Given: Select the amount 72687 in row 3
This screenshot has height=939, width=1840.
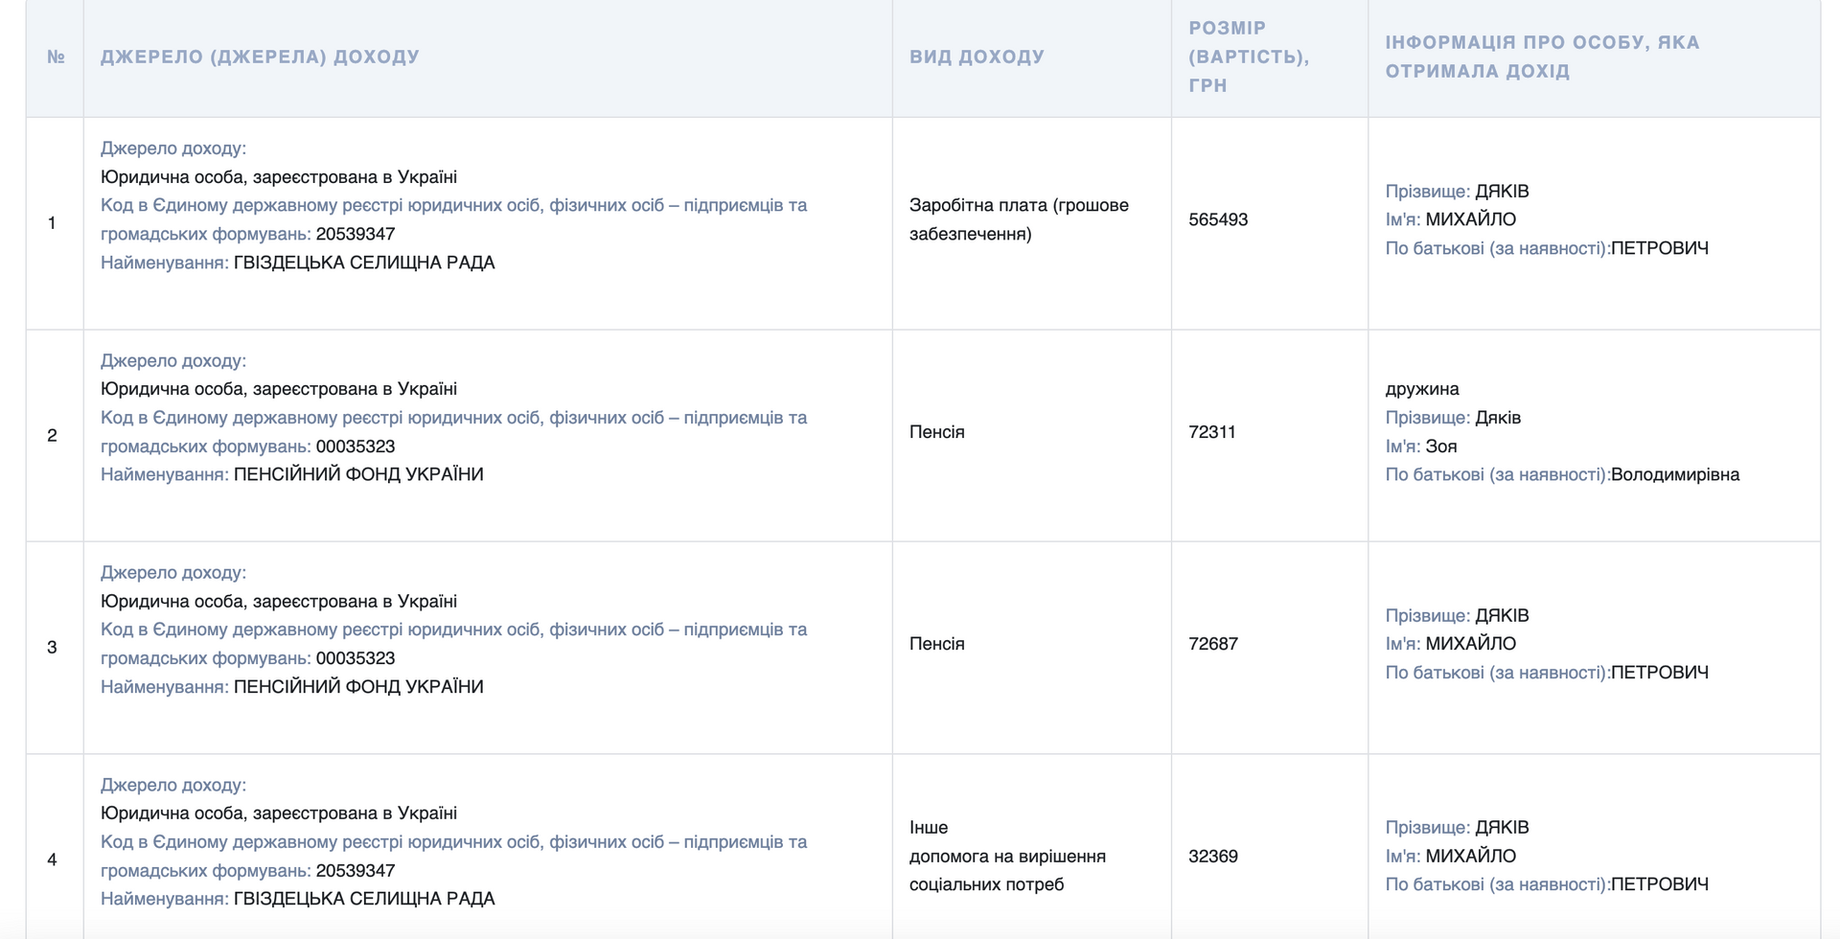Looking at the screenshot, I should click(x=1213, y=644).
